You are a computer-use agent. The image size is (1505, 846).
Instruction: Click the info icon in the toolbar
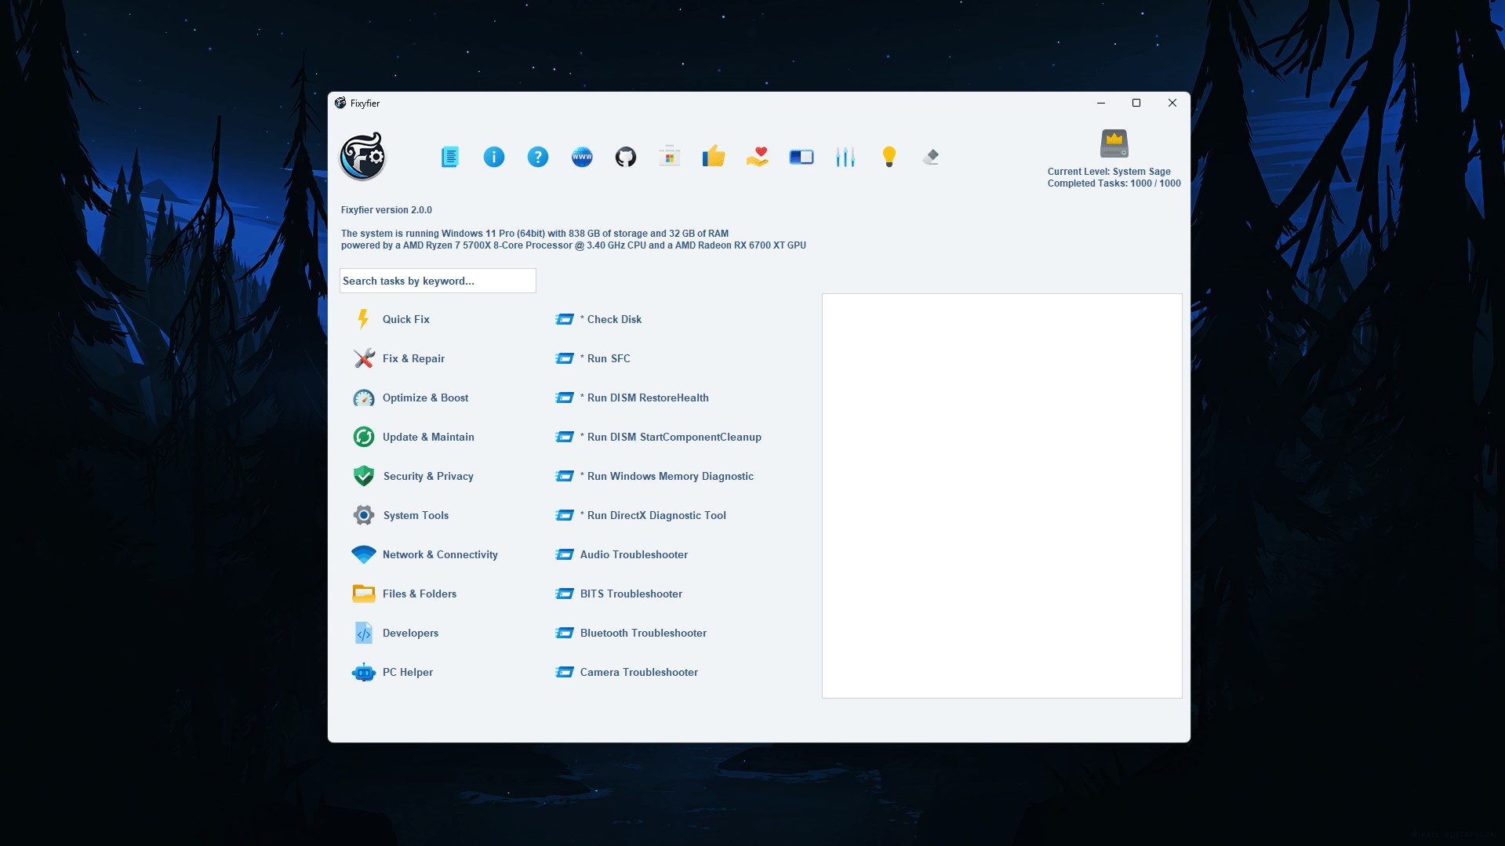pos(494,156)
